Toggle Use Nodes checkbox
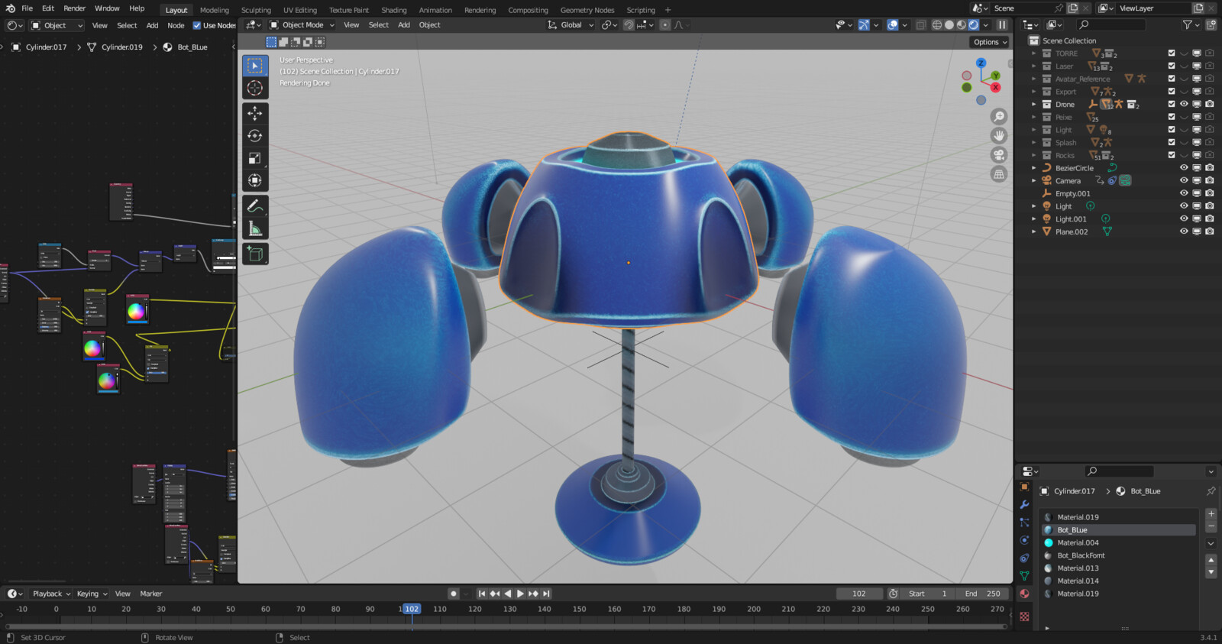Viewport: 1222px width, 644px height. [x=197, y=25]
